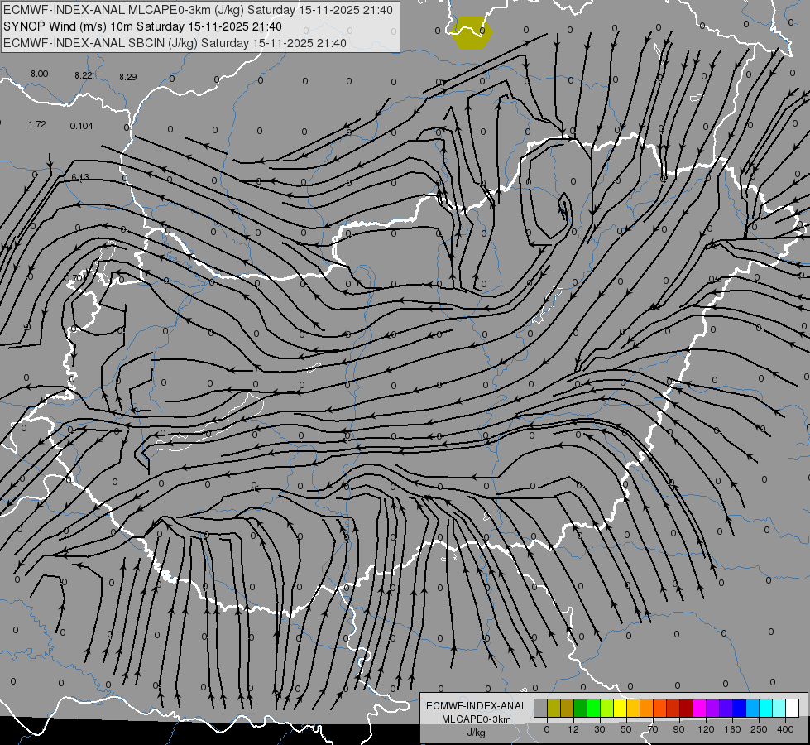Select the 8.22 value label
Screen dimensions: 810x745
pyautogui.click(x=84, y=75)
